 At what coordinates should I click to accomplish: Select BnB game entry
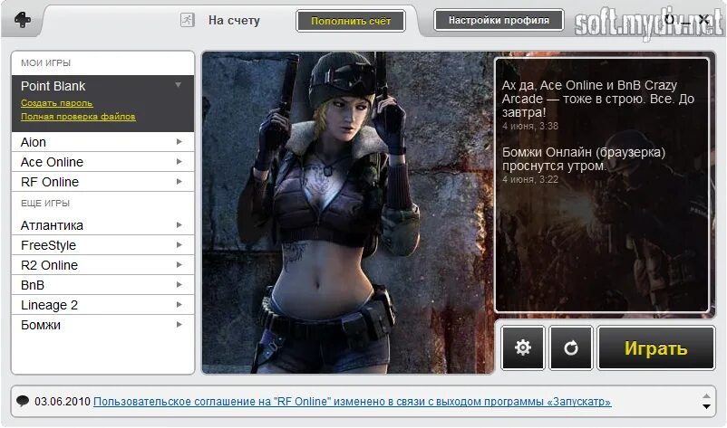pos(102,285)
